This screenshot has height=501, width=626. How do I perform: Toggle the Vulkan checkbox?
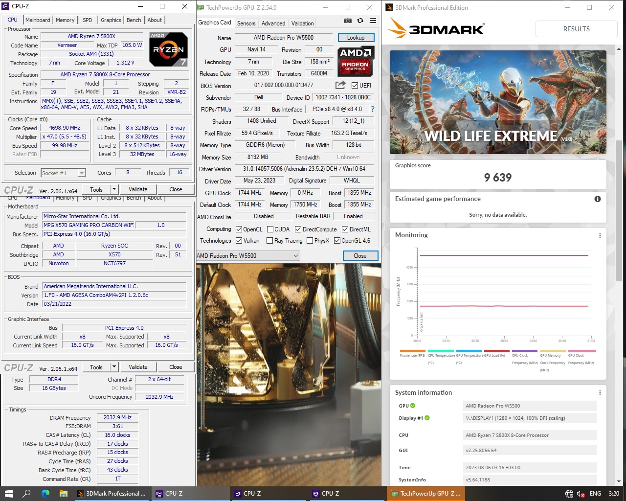pos(239,240)
